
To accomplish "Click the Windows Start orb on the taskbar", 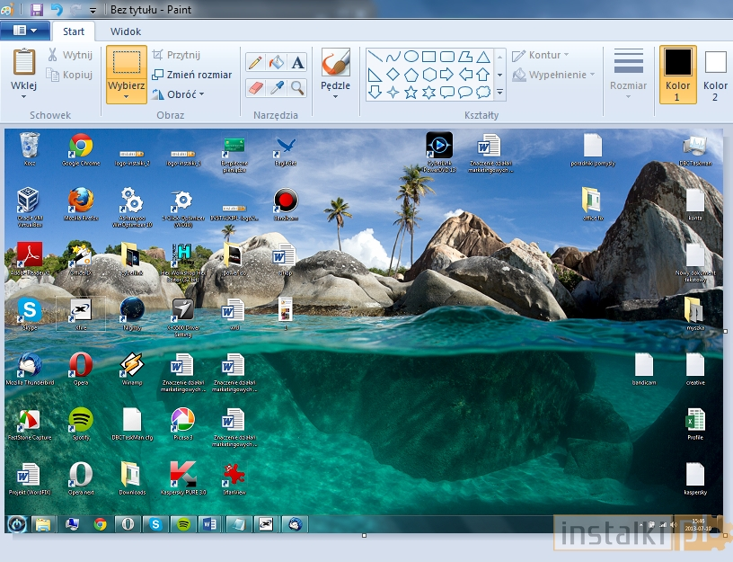I will coord(17,523).
